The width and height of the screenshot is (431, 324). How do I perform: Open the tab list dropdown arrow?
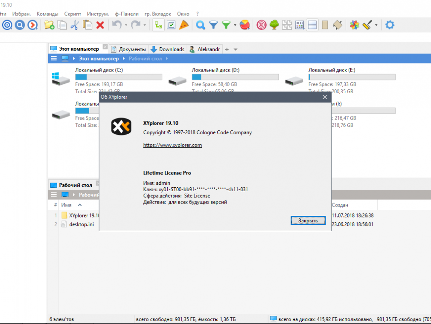pos(236,50)
